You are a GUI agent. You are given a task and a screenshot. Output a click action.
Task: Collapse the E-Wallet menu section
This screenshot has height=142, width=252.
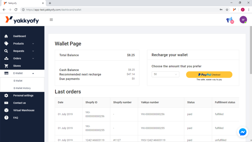click(x=33, y=73)
